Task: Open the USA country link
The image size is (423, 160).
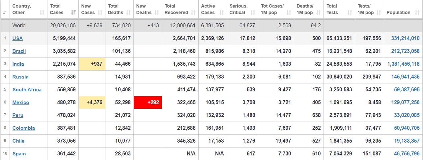Action: coord(17,38)
